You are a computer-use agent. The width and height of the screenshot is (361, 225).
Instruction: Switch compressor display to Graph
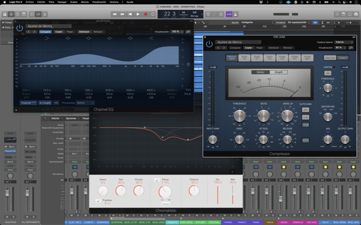[278, 72]
